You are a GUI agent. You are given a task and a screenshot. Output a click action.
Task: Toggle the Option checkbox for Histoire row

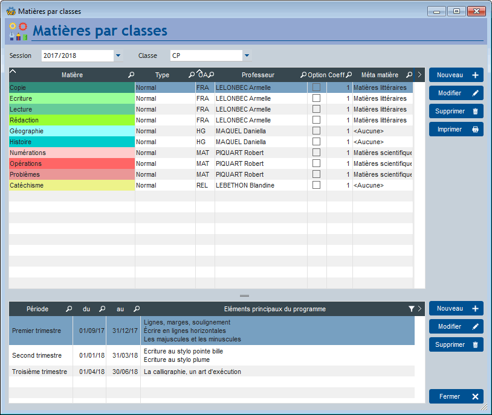point(316,142)
